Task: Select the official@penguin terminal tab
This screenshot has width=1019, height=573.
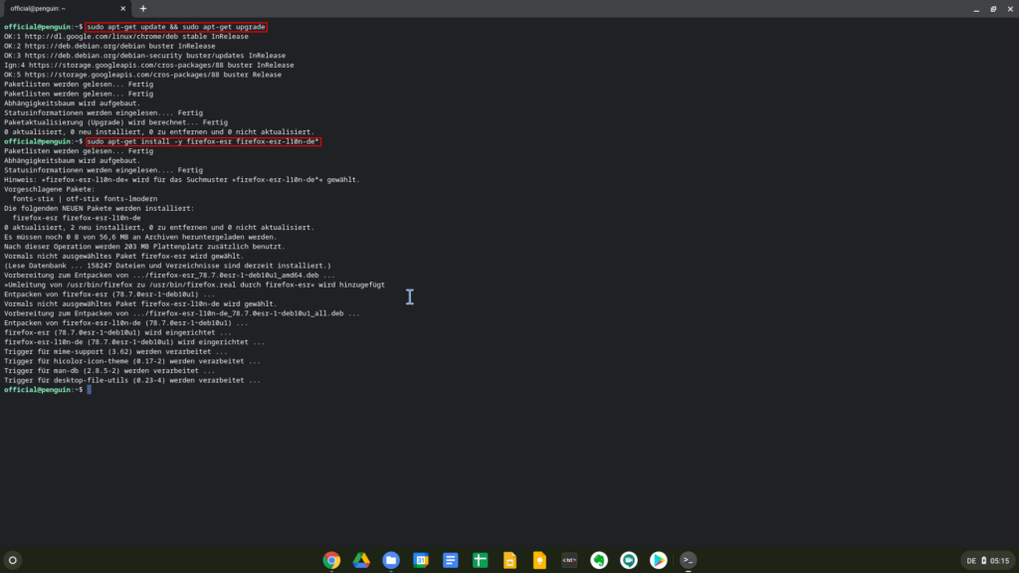Action: (65, 8)
